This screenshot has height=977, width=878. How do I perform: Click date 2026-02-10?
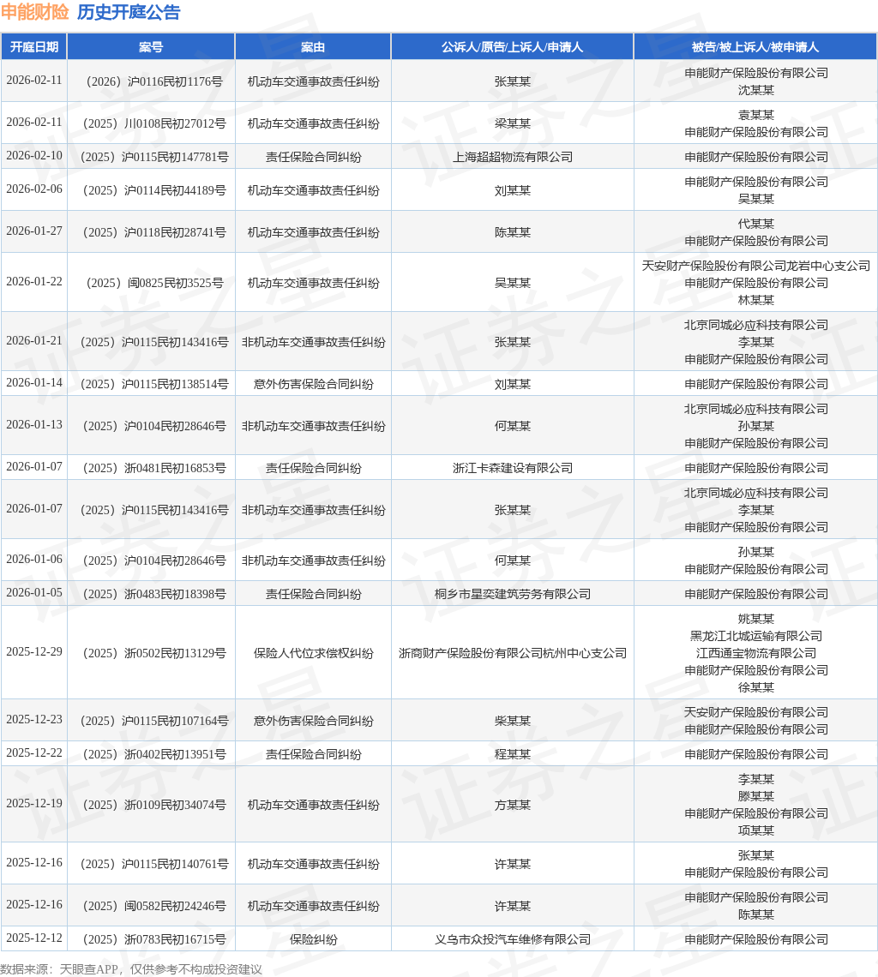pos(34,156)
